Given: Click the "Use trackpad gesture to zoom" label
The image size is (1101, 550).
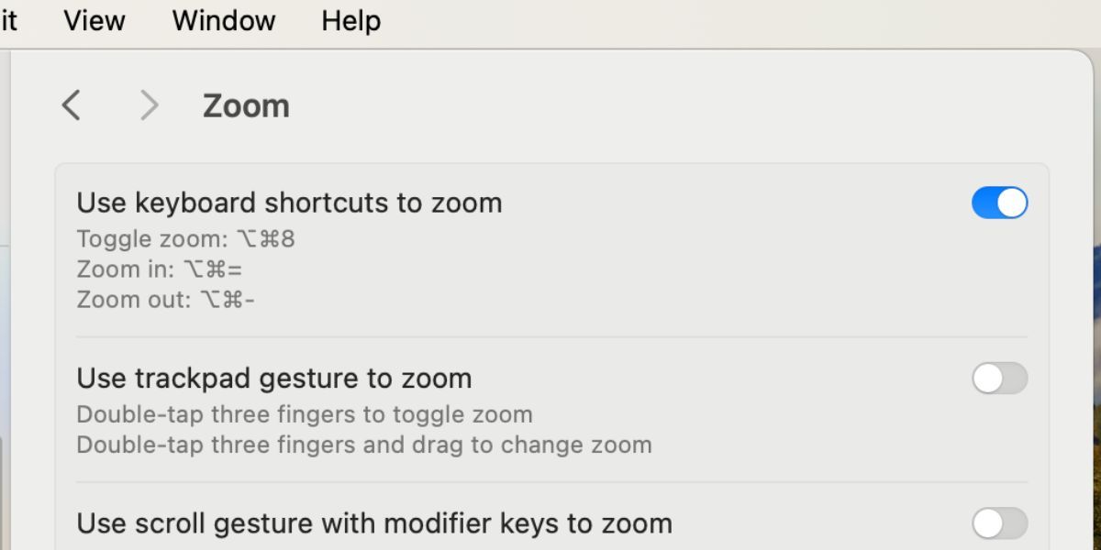Looking at the screenshot, I should (x=273, y=378).
